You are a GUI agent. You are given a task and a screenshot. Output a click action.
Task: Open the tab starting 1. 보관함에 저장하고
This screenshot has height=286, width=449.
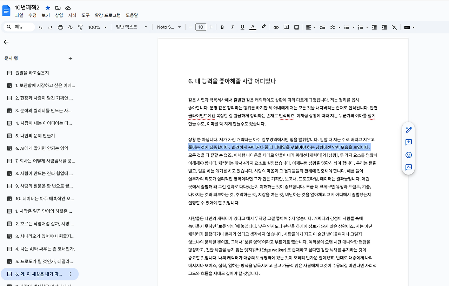pos(40,86)
